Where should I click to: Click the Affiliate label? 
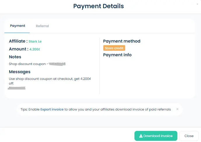[18, 41]
